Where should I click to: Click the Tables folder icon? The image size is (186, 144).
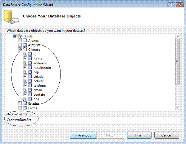click(x=19, y=36)
